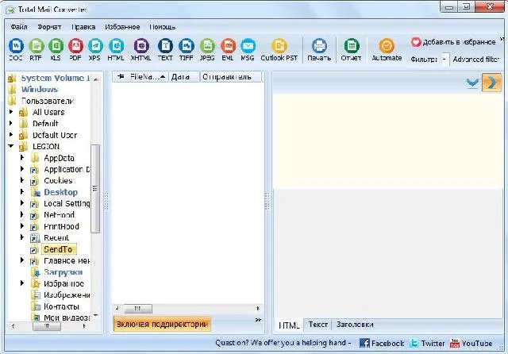Expand the Cookies folder node
The width and height of the screenshot is (508, 354).
point(22,180)
